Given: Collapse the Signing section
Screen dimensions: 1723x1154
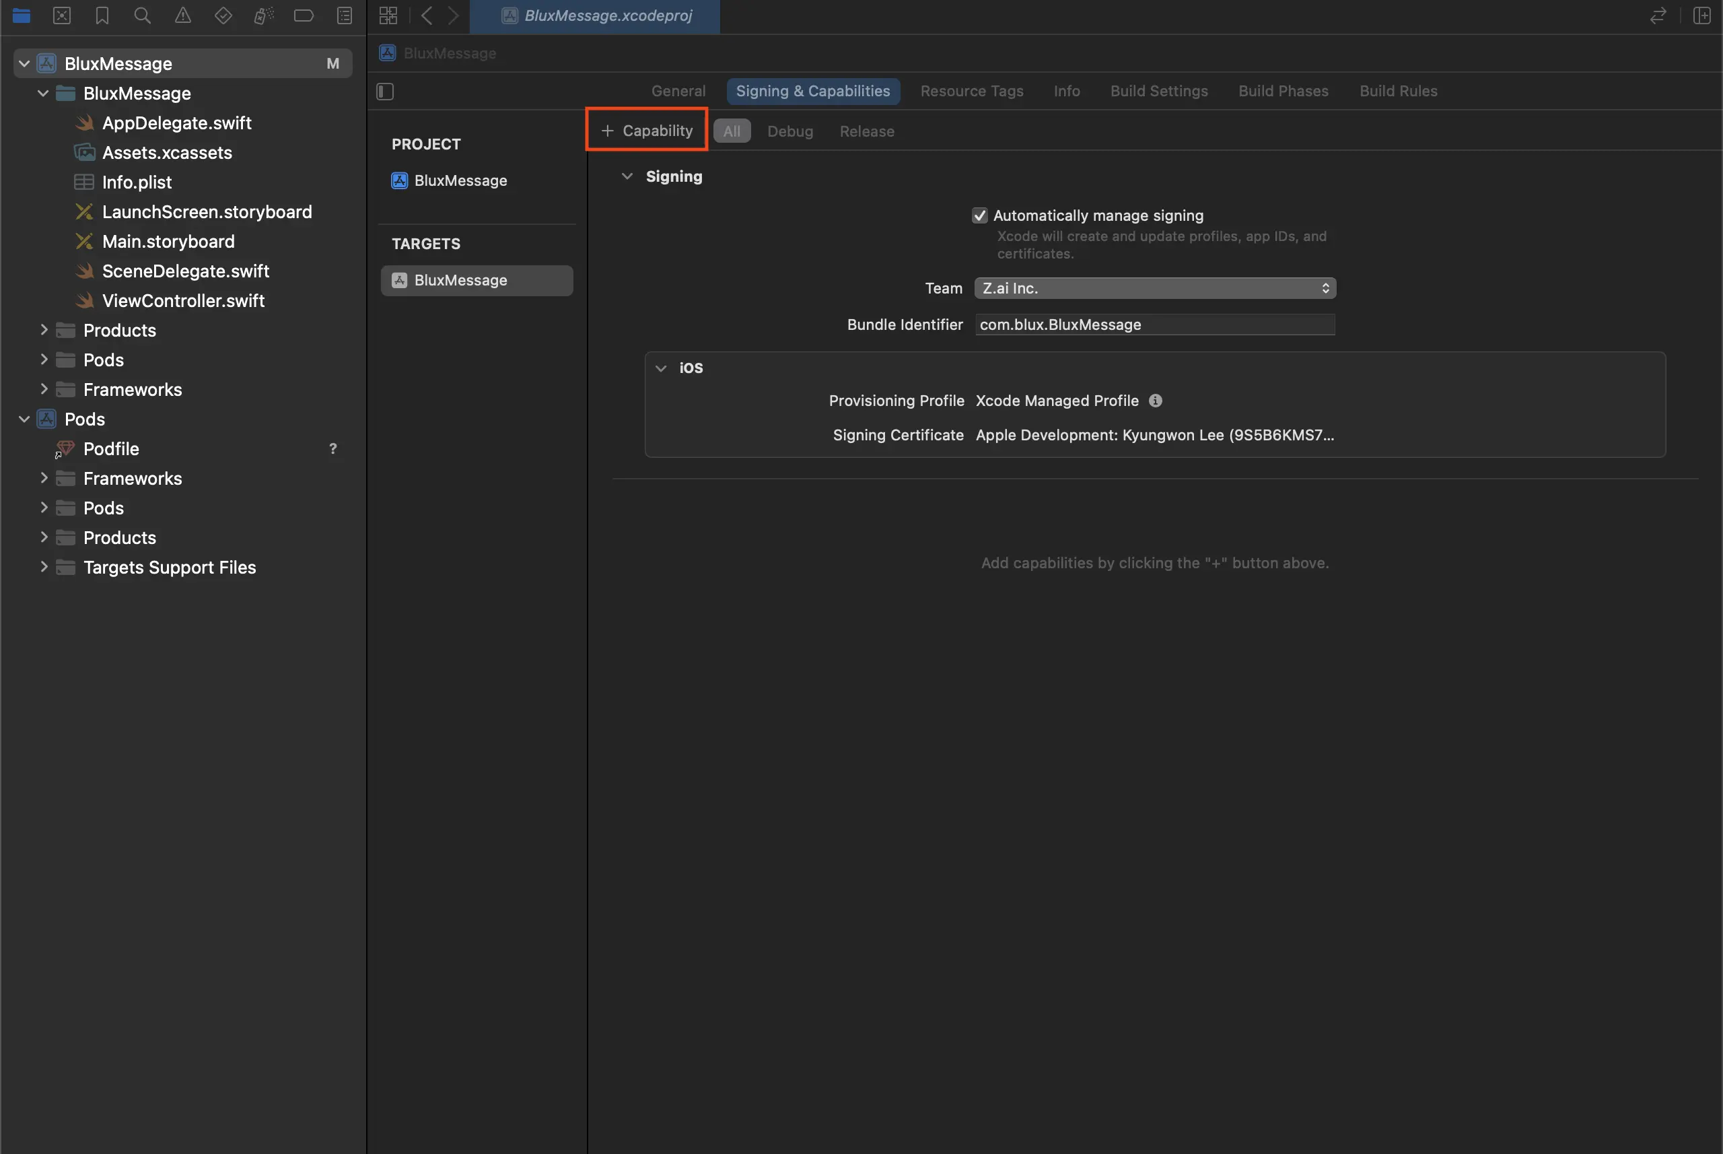Looking at the screenshot, I should point(627,176).
